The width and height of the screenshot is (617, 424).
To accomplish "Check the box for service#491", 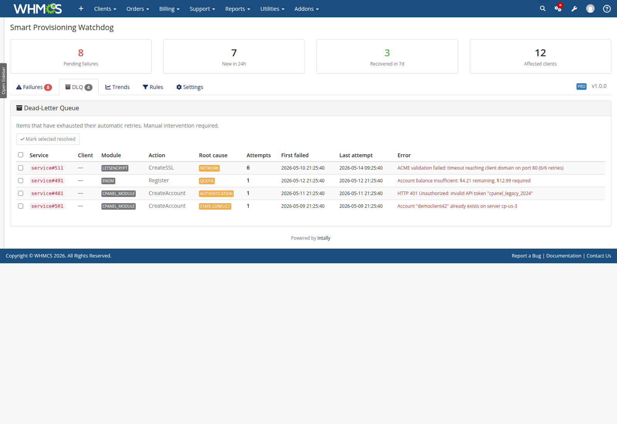I will tap(21, 181).
